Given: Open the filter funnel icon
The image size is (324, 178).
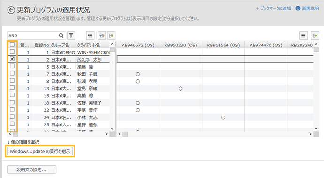Looking at the screenshot, I should pos(71,36).
